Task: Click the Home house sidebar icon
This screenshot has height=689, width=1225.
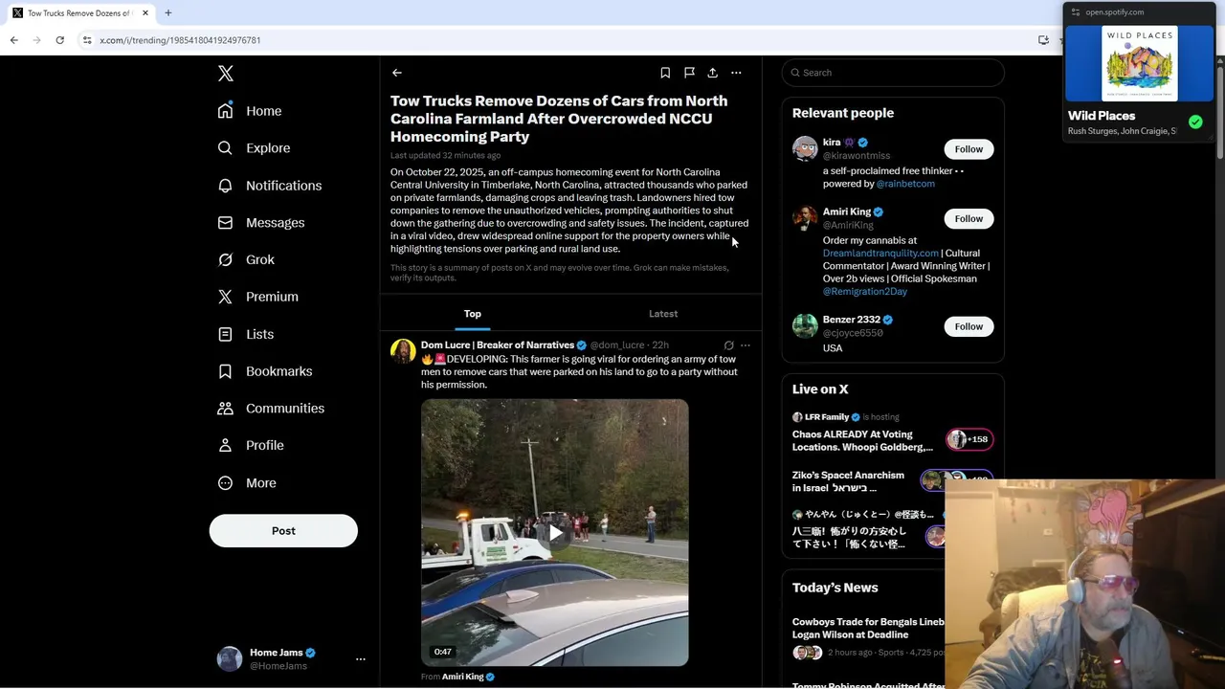Action: [x=225, y=111]
